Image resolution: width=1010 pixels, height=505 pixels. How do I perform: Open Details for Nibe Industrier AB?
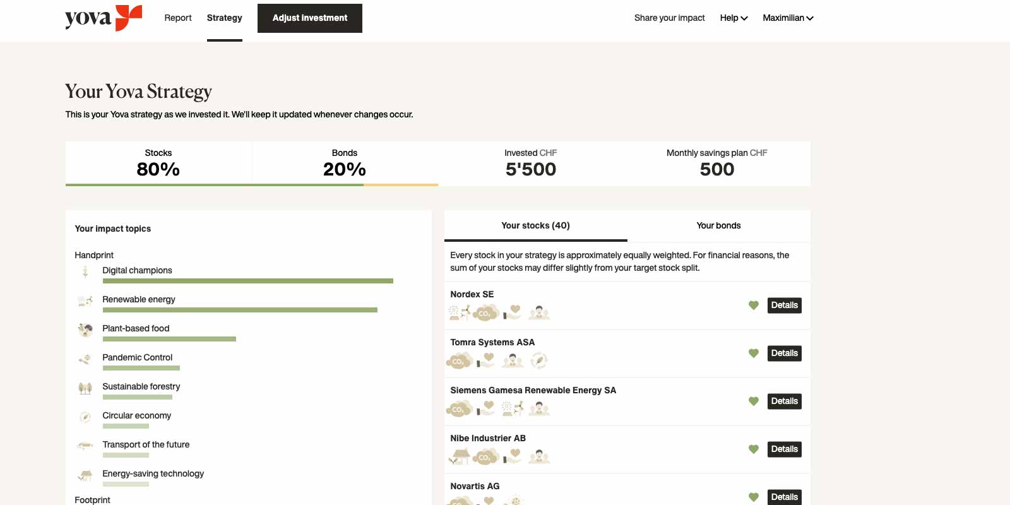[x=785, y=449]
